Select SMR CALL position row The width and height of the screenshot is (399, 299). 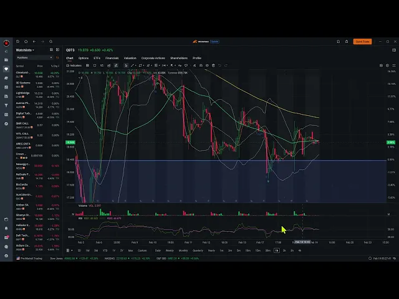coord(37,125)
